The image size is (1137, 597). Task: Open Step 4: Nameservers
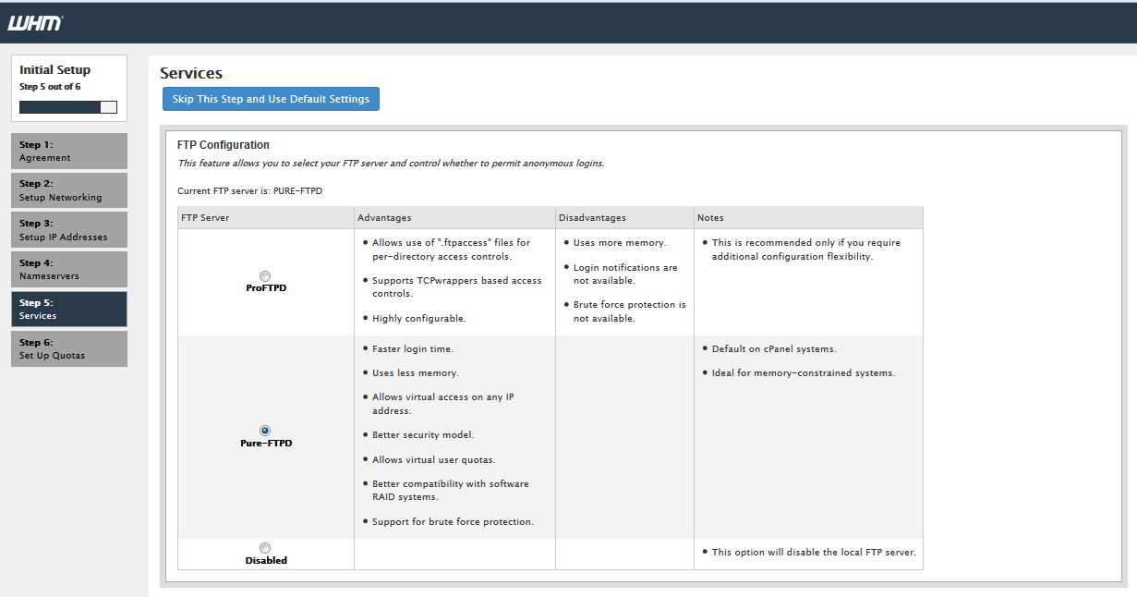click(69, 269)
